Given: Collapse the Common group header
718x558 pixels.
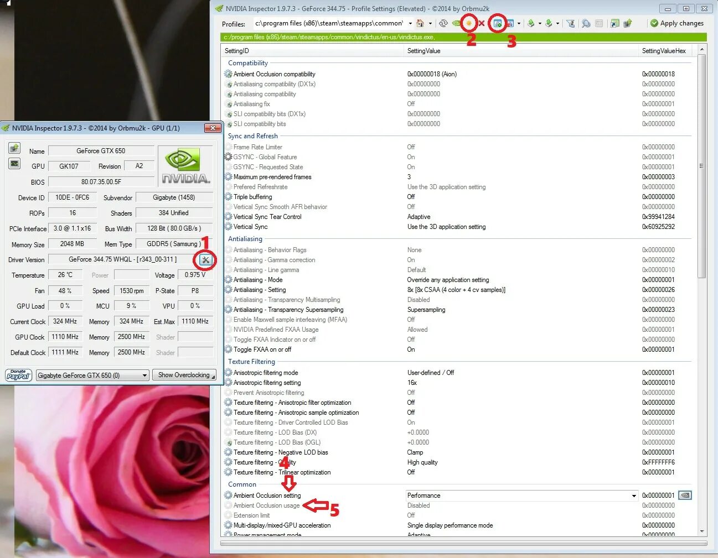Looking at the screenshot, I should [x=242, y=484].
